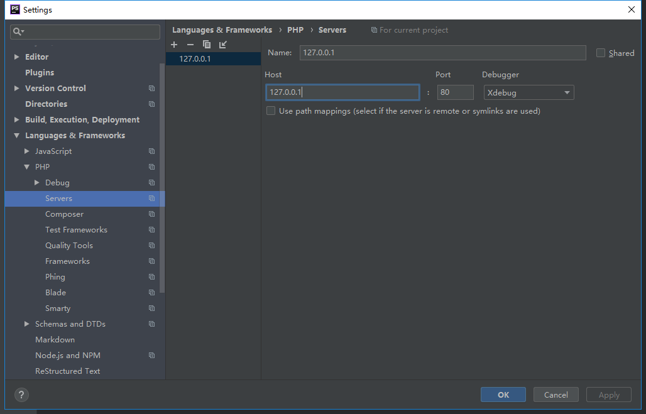Click the project-level icon beside Composer

point(151,214)
